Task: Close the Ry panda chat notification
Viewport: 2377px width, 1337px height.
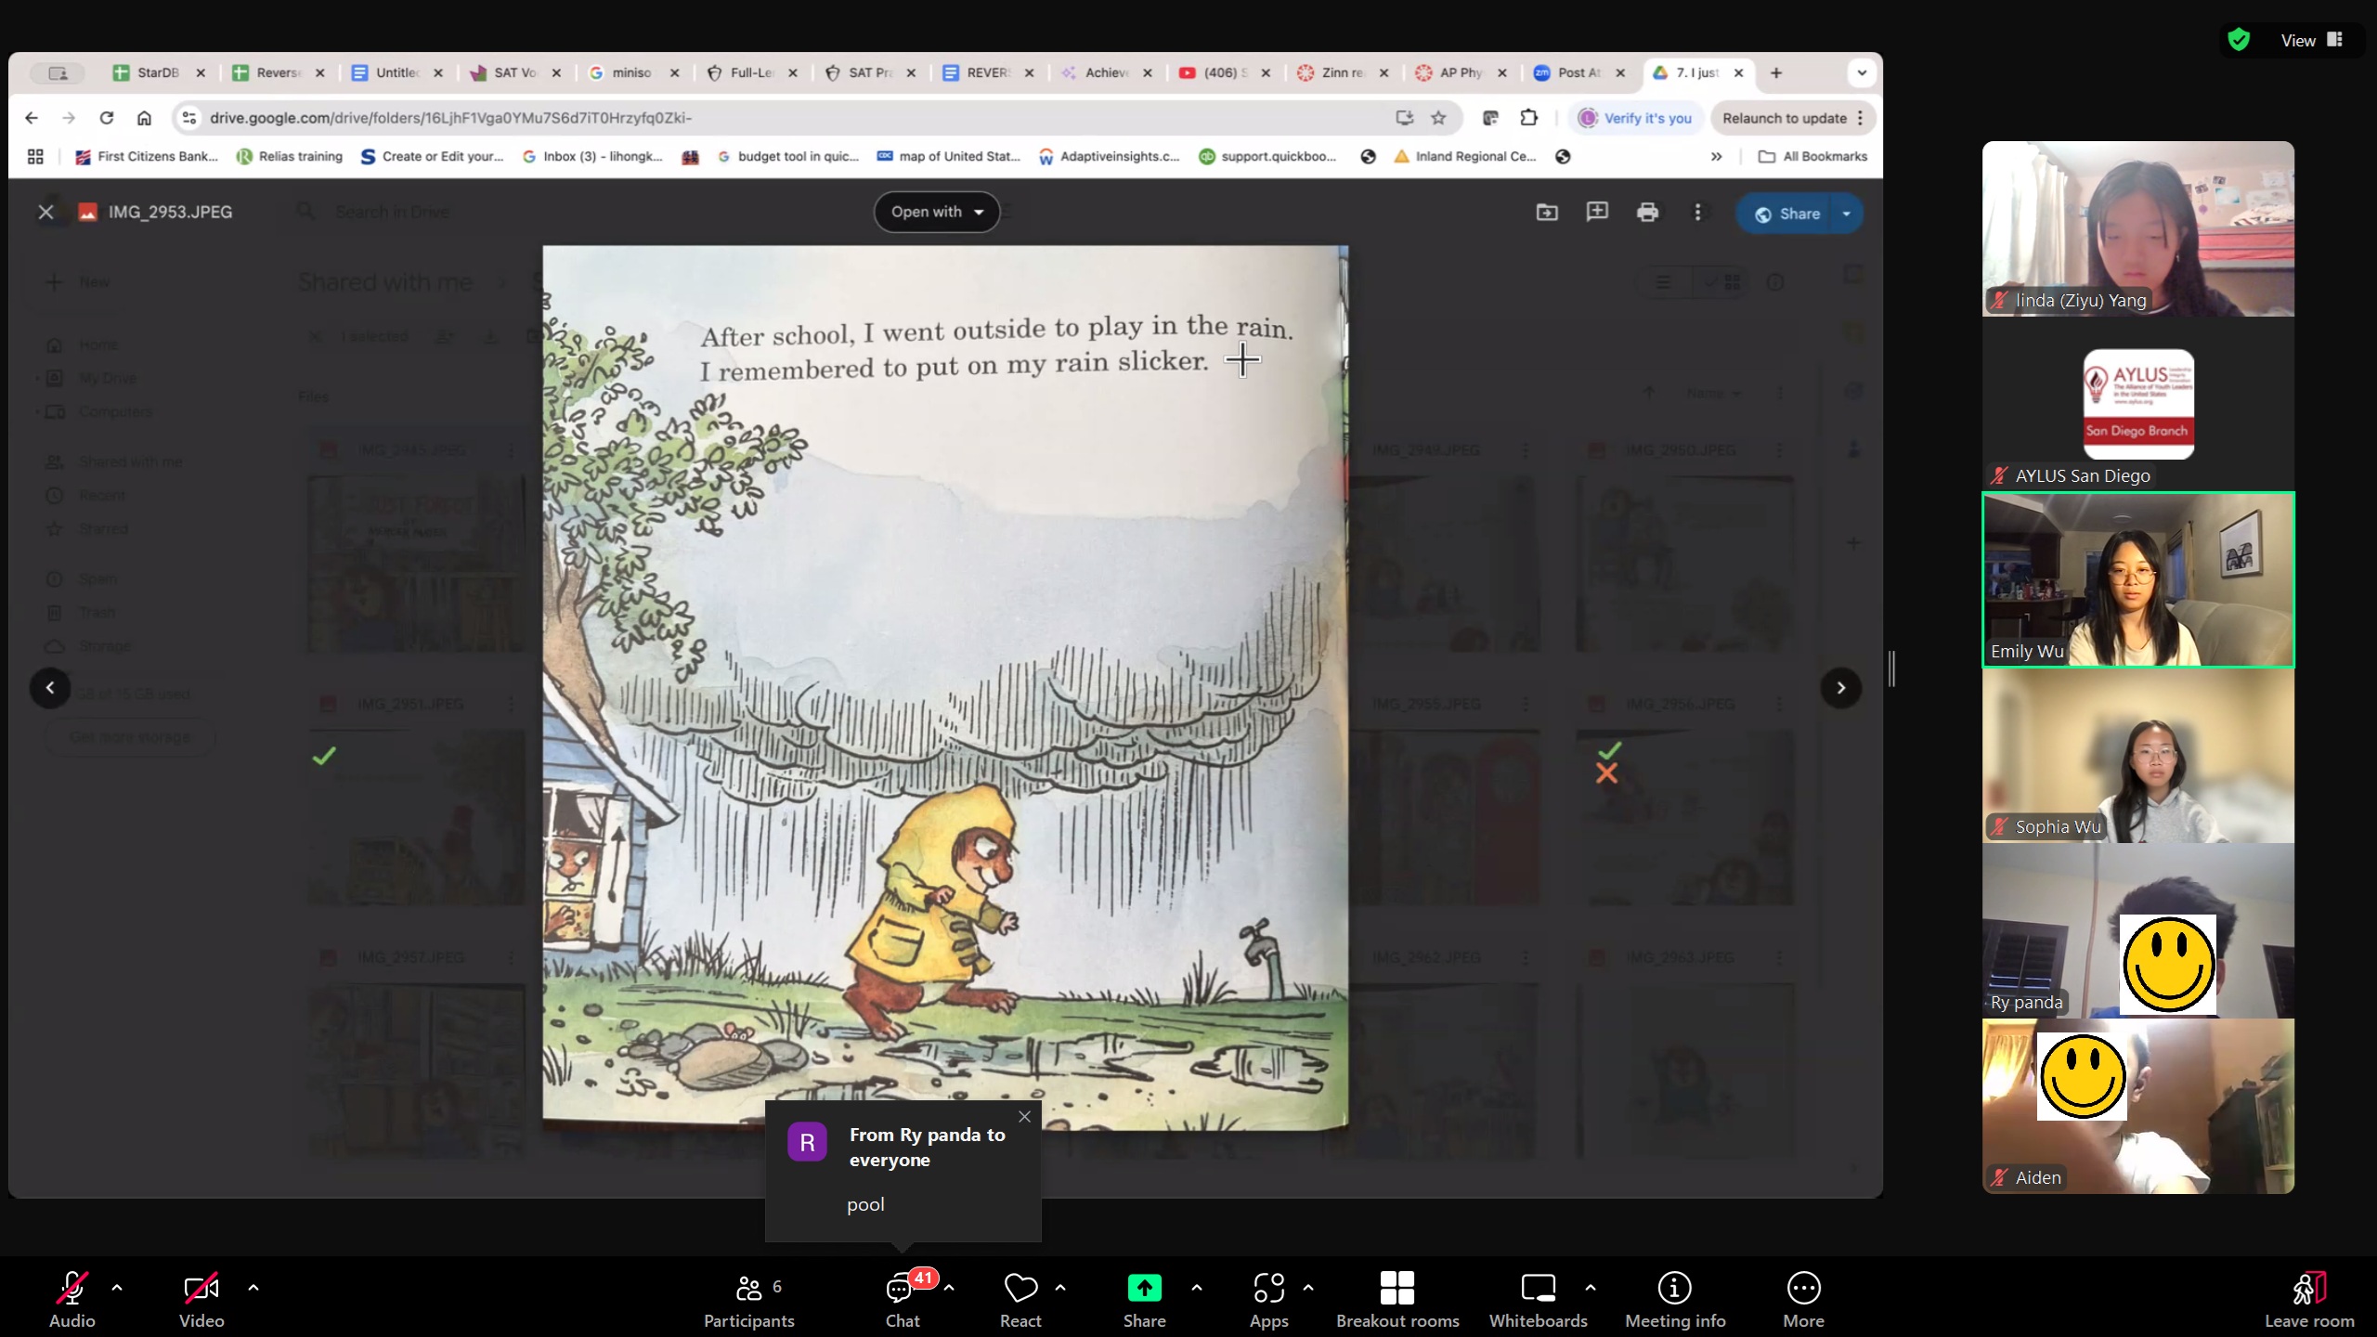Action: (x=1024, y=1117)
